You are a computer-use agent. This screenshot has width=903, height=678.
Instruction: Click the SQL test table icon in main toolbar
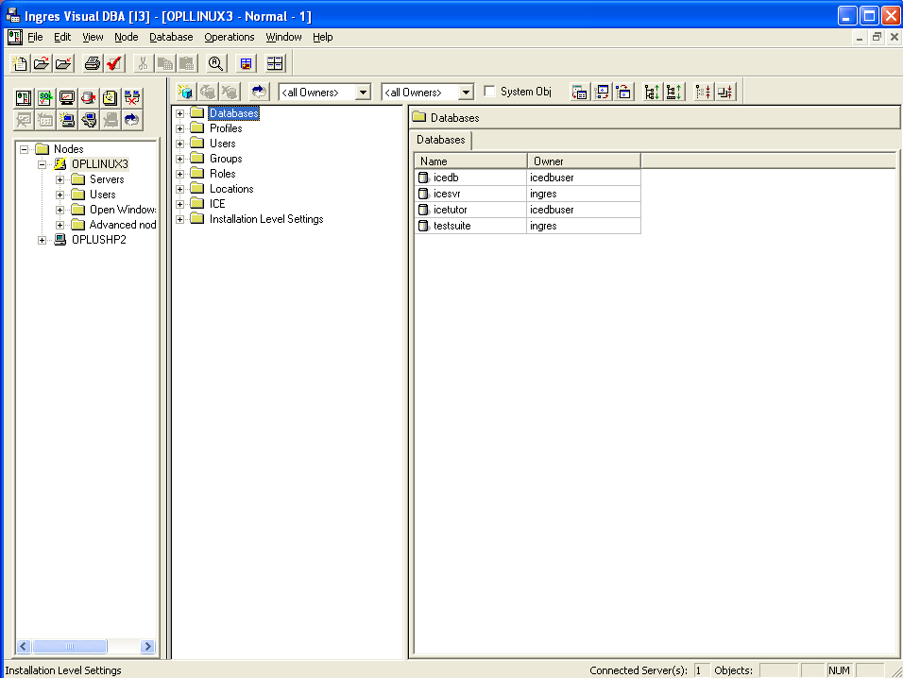click(x=246, y=63)
